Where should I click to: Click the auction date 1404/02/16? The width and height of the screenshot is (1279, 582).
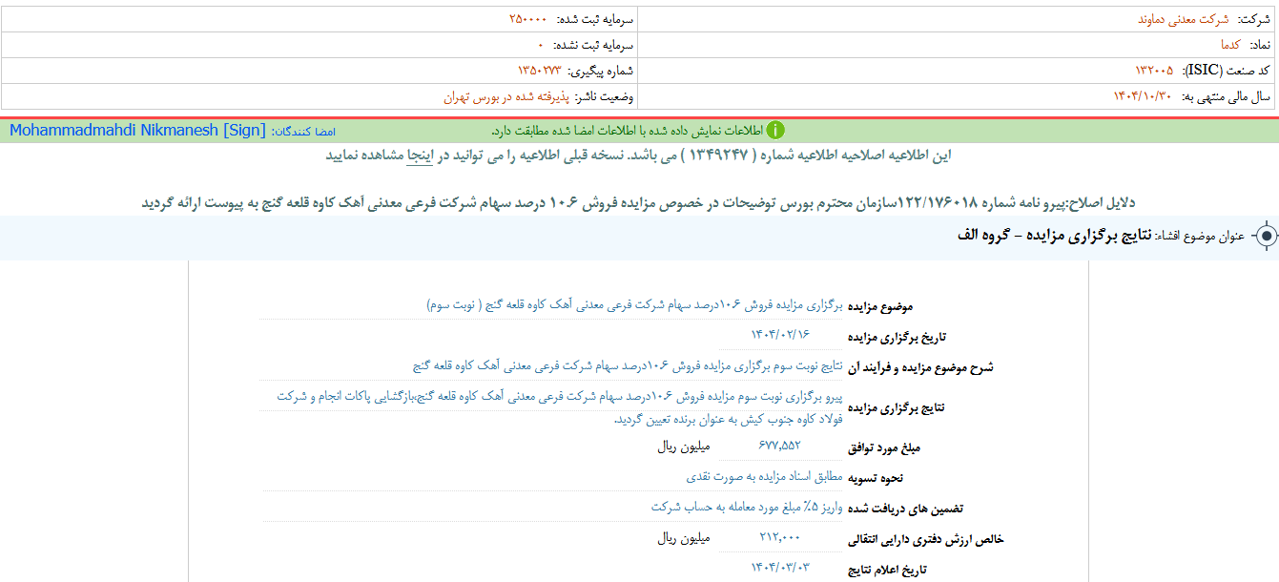(779, 333)
